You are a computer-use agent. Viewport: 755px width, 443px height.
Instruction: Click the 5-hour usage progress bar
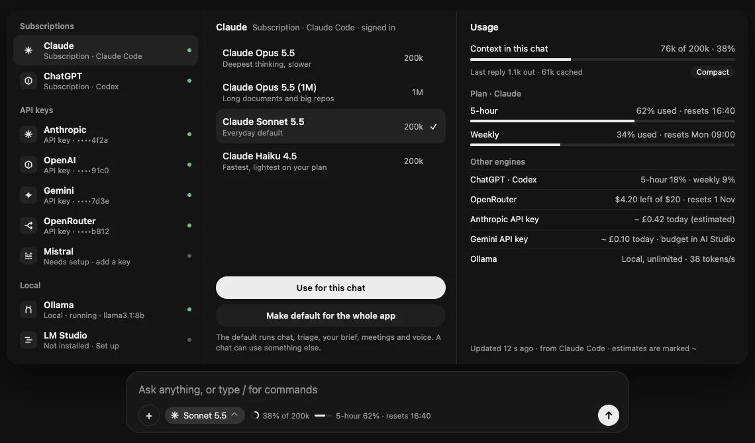pos(603,121)
